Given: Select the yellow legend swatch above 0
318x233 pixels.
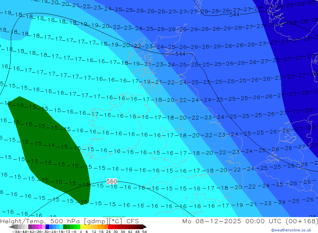Looking at the screenshot, I should [82, 227].
